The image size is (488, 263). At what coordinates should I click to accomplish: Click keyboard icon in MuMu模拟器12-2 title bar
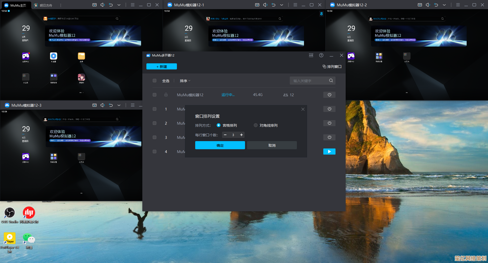coord(420,5)
